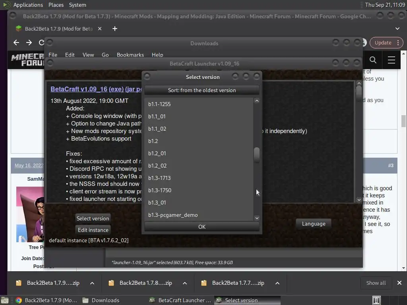
Task: Select version b1.3-pcgamer_demo in list
Action: click(x=199, y=215)
